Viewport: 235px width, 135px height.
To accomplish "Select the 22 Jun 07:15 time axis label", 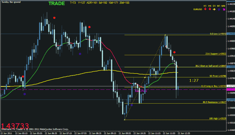I will [x=66, y=133].
